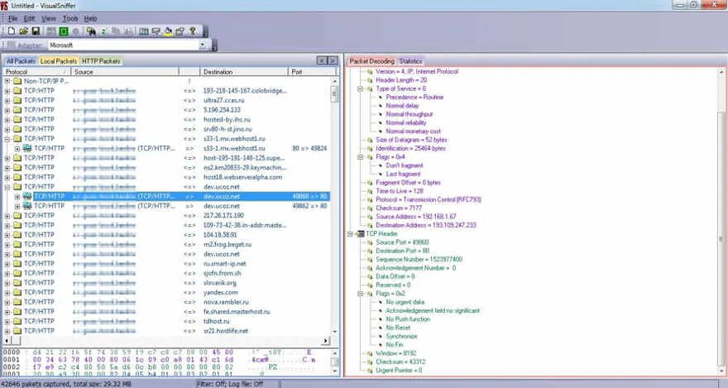Image resolution: width=728 pixels, height=388 pixels.
Task: Click 'Filter: Off; Log file: Off' status text
Action: click(x=230, y=384)
